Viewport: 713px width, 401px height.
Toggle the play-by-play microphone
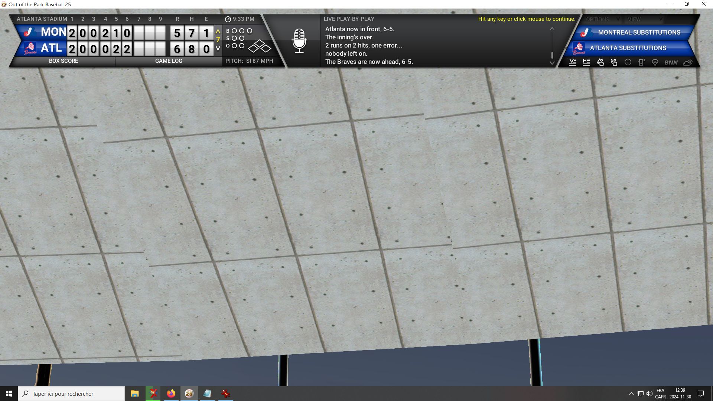pos(299,40)
